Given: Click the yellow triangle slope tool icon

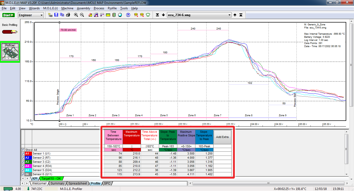Looking at the screenshot, I should pyautogui.click(x=90, y=15).
